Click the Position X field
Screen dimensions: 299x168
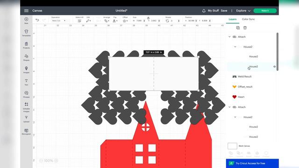tap(191, 21)
